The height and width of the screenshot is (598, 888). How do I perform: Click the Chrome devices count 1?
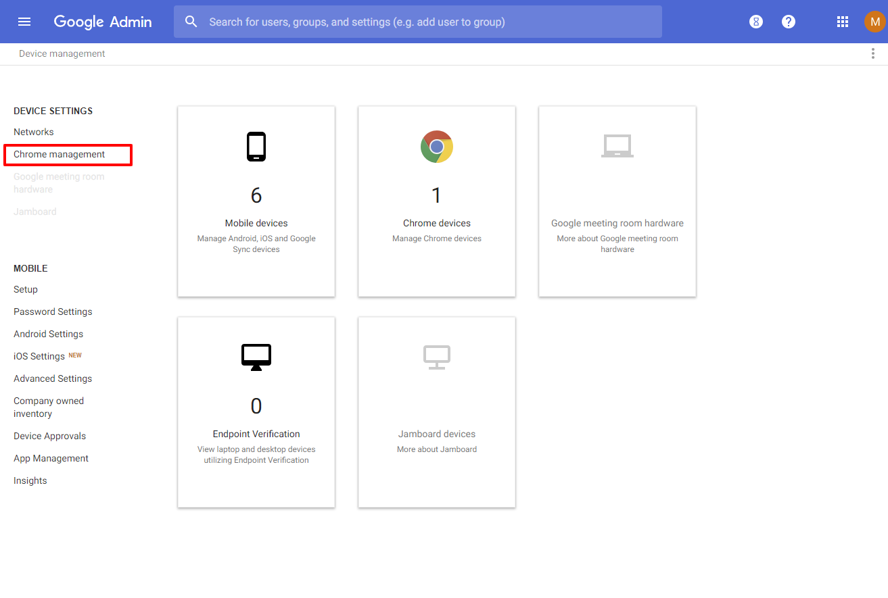[x=437, y=195]
